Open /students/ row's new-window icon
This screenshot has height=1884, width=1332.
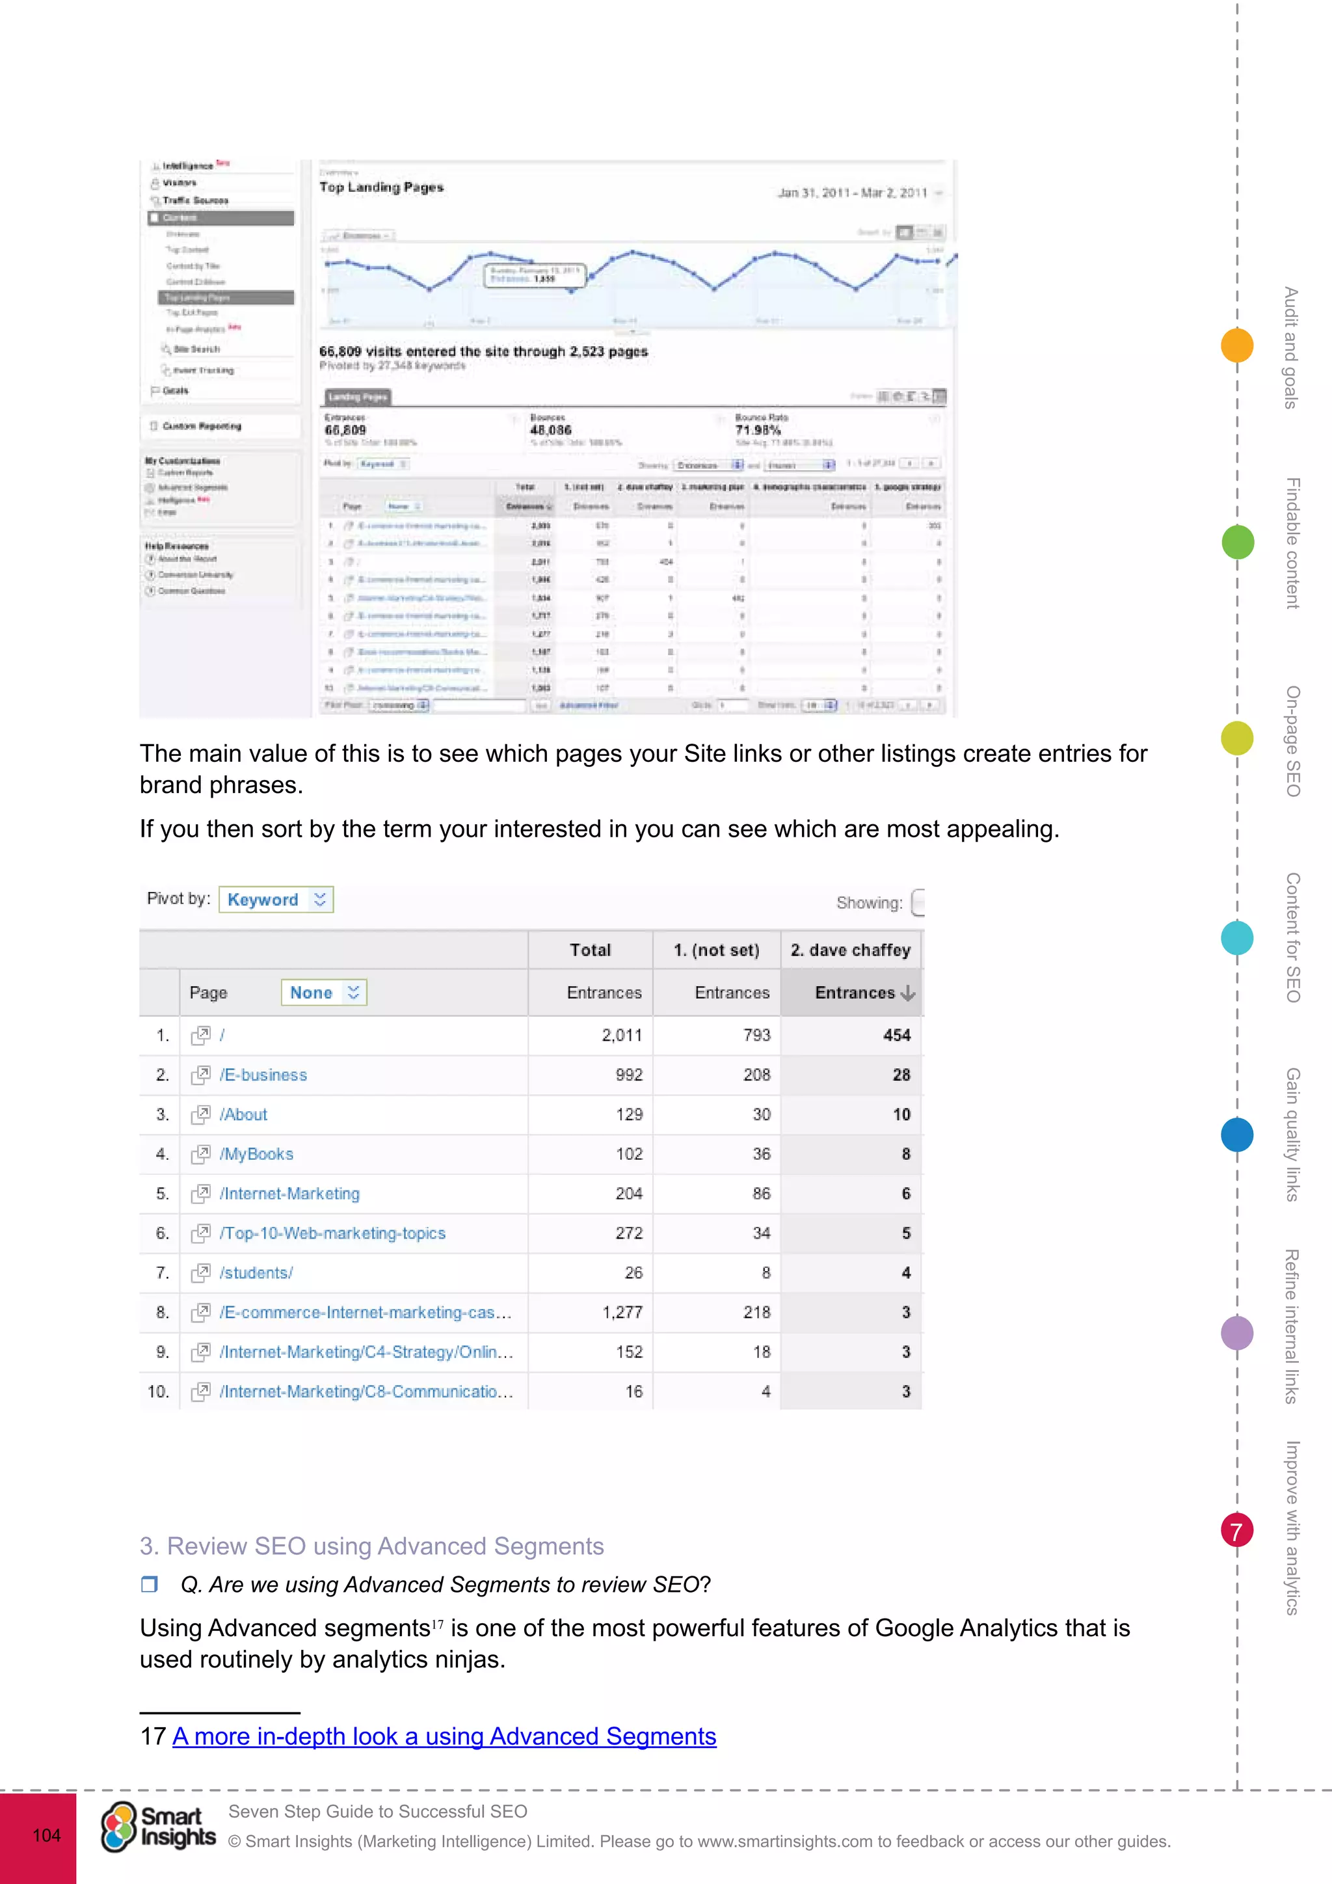point(200,1272)
